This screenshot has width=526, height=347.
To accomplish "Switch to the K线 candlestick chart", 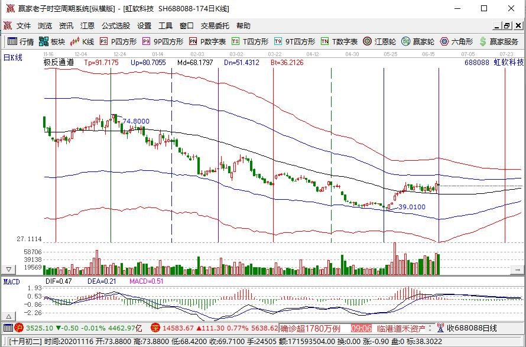I will point(82,41).
